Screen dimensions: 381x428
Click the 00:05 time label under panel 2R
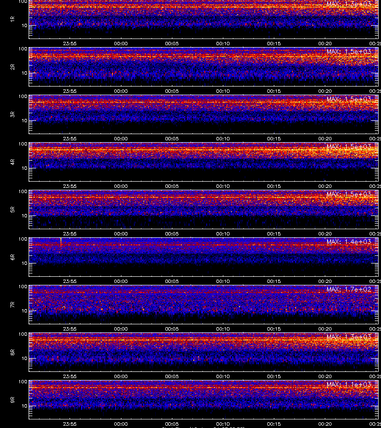coord(172,91)
